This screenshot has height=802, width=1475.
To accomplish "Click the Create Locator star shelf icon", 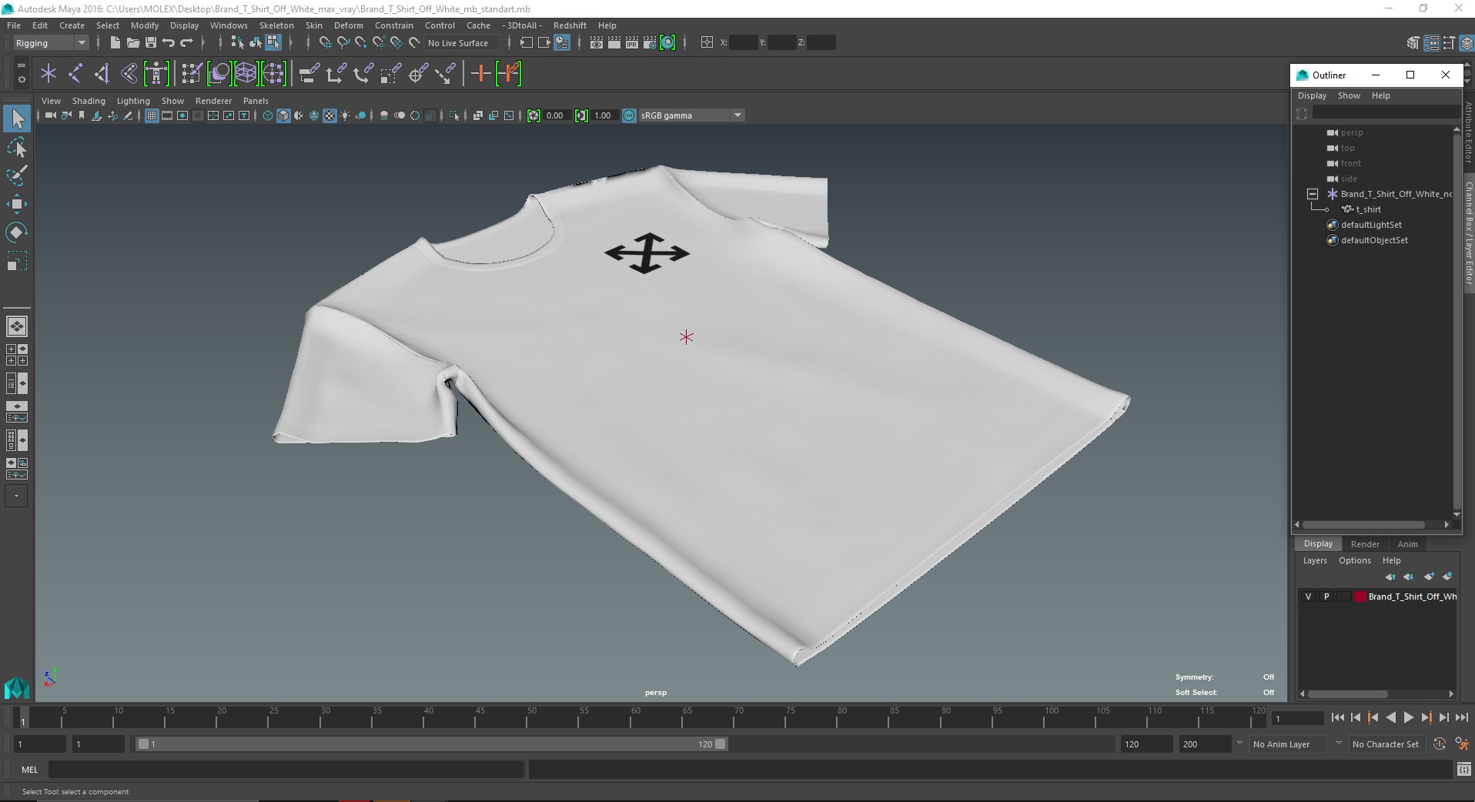I will tap(48, 74).
